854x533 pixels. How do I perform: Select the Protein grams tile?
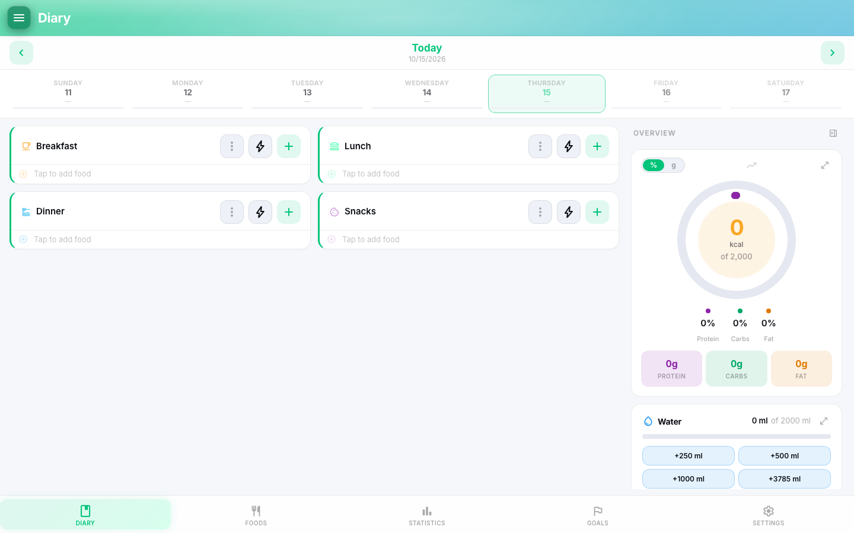click(x=671, y=368)
